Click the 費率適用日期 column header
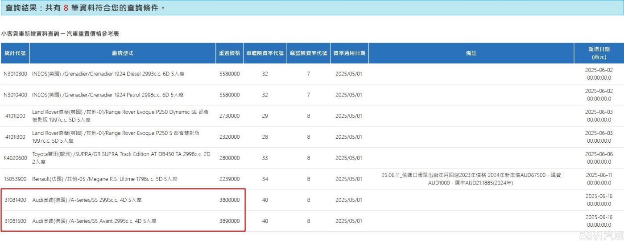This screenshot has height=241, width=624. tap(349, 53)
